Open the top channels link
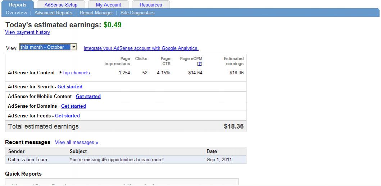Viewport: 381px width, 186px height. click(x=76, y=73)
